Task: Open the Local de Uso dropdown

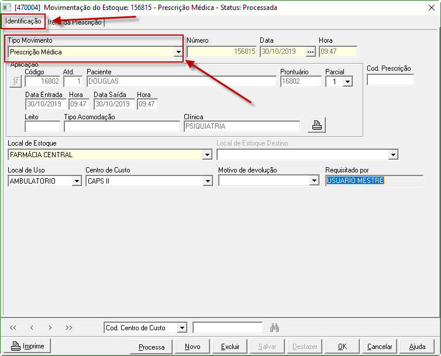Action: click(x=77, y=181)
